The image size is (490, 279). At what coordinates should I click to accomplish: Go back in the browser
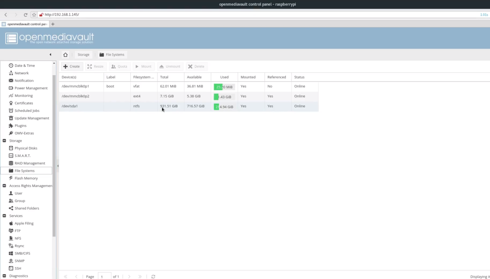pos(5,14)
